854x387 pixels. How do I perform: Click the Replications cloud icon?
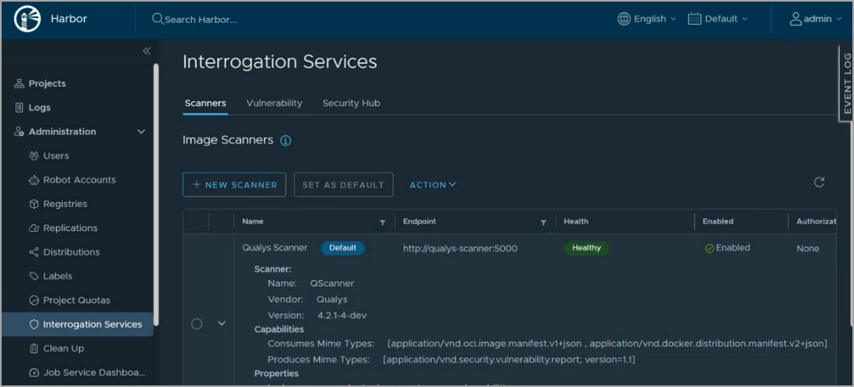34,228
